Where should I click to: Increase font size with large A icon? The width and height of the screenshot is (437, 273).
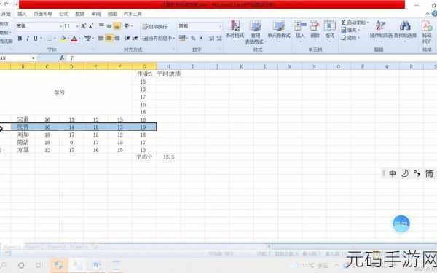83,26
